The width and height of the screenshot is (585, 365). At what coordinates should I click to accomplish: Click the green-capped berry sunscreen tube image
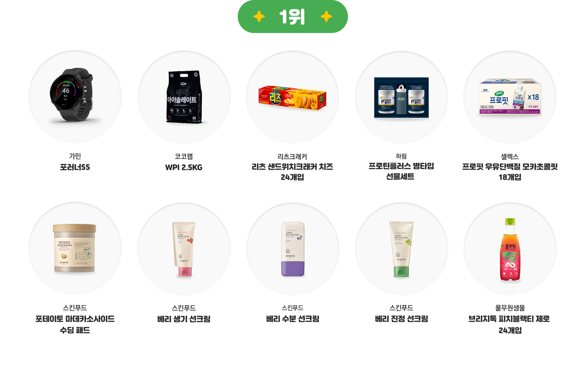click(x=401, y=248)
